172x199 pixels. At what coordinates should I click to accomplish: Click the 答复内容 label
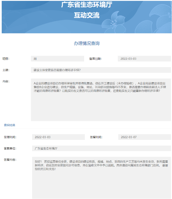point(10,160)
